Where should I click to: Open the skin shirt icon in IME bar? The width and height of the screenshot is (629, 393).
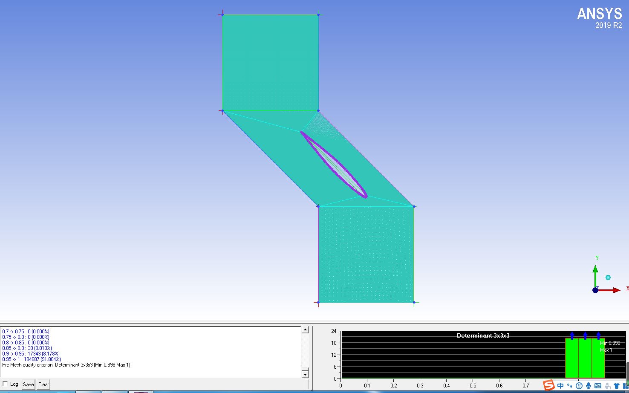[617, 386]
